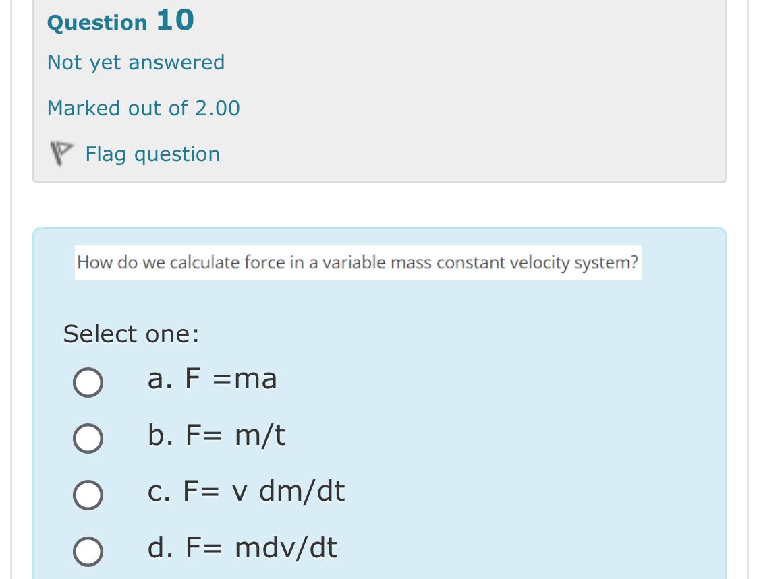The image size is (759, 579).
Task: Click the question information panel
Action: pyautogui.click(x=380, y=91)
